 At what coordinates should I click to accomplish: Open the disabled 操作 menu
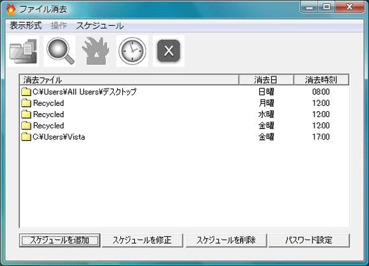click(59, 25)
